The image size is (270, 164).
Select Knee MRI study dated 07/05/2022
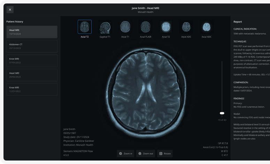point(32,60)
